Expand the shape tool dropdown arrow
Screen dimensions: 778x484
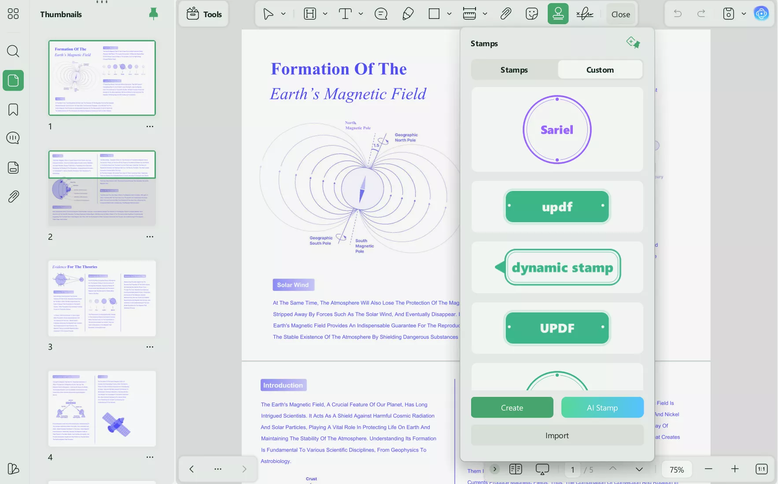point(449,14)
